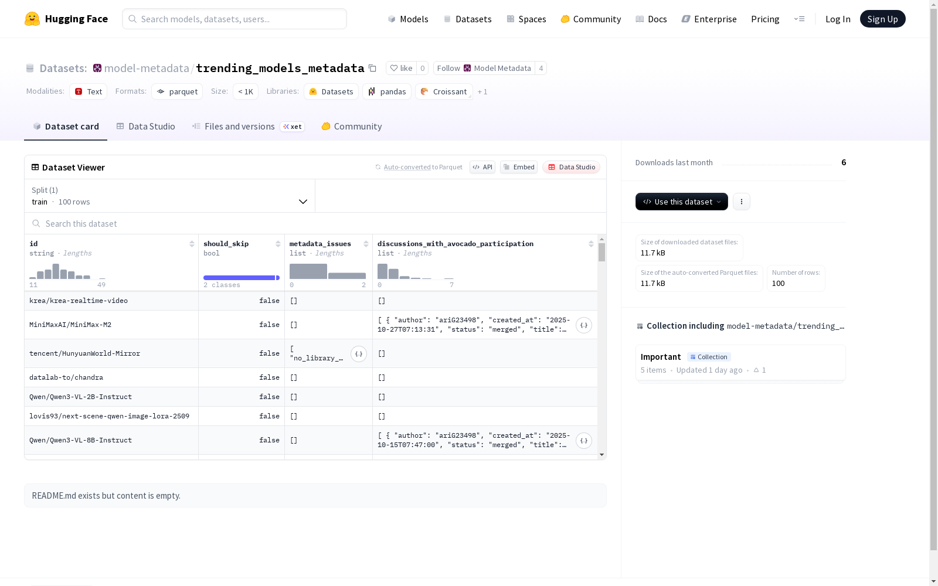Screen dimensions: 938x586
Task: Click the datalab-to/chandra row
Action: [311, 377]
